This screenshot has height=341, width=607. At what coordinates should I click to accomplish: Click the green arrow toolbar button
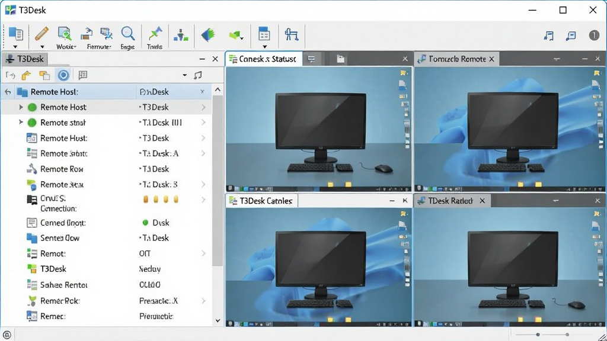(236, 36)
